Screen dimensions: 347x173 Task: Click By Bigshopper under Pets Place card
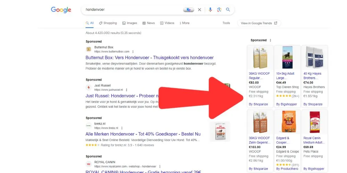click(314, 169)
